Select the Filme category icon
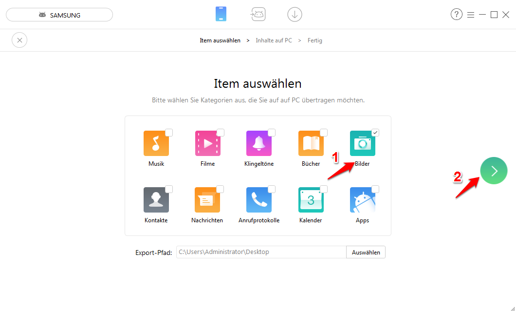Image resolution: width=516 pixels, height=312 pixels. (x=207, y=143)
